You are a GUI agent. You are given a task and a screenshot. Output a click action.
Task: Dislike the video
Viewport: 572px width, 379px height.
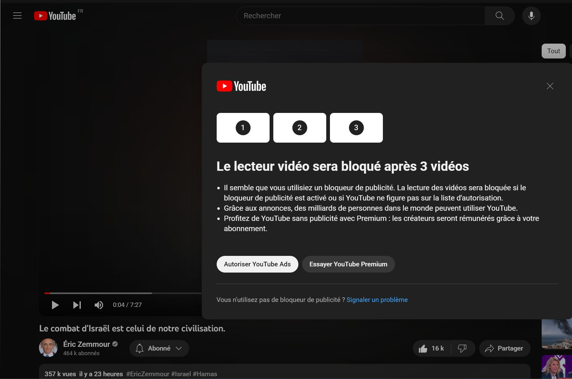[462, 348]
